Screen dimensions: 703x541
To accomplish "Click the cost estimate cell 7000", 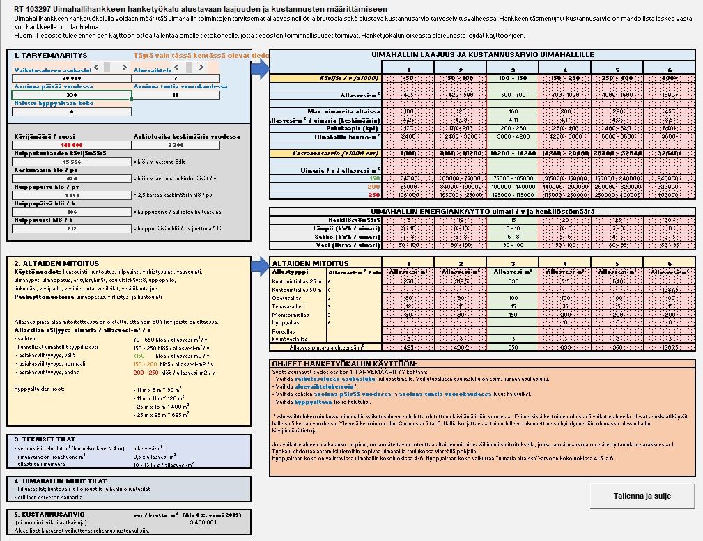I will coord(408,153).
